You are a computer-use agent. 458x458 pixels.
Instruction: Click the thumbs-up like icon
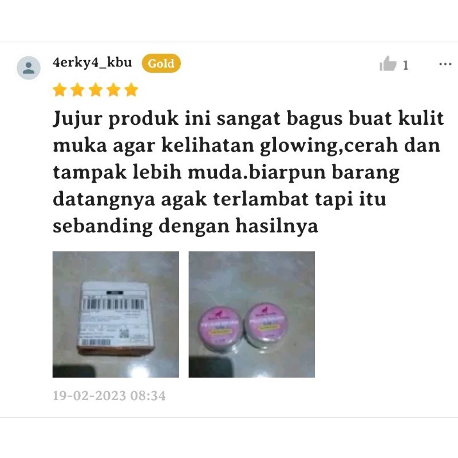388,64
